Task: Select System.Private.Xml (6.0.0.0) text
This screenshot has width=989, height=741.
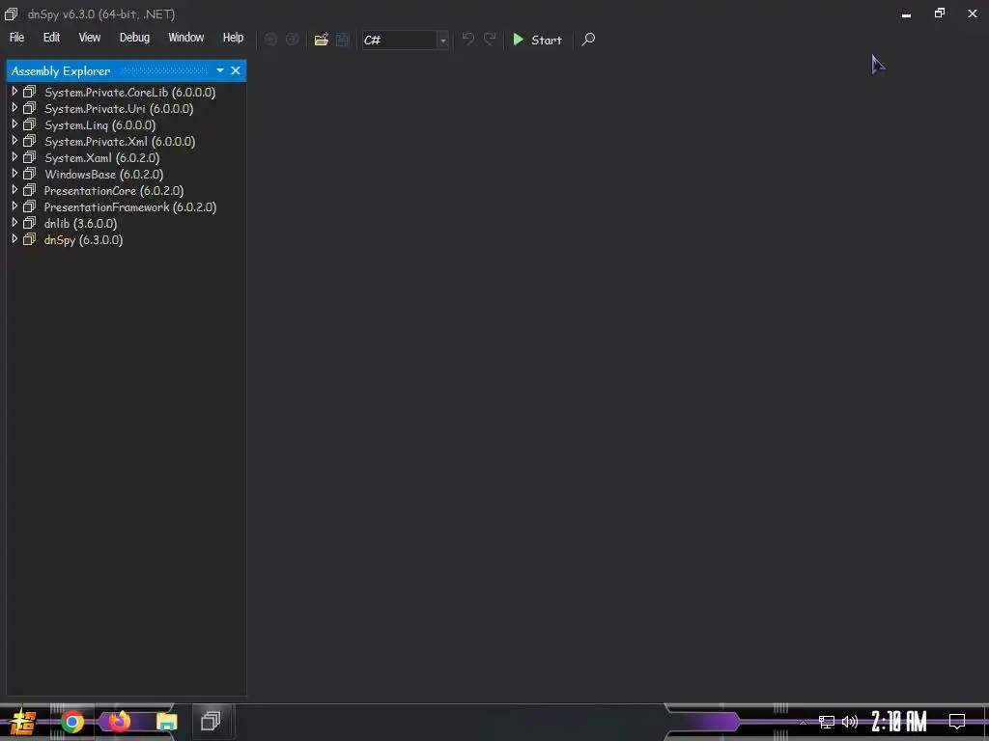Action: pos(120,142)
